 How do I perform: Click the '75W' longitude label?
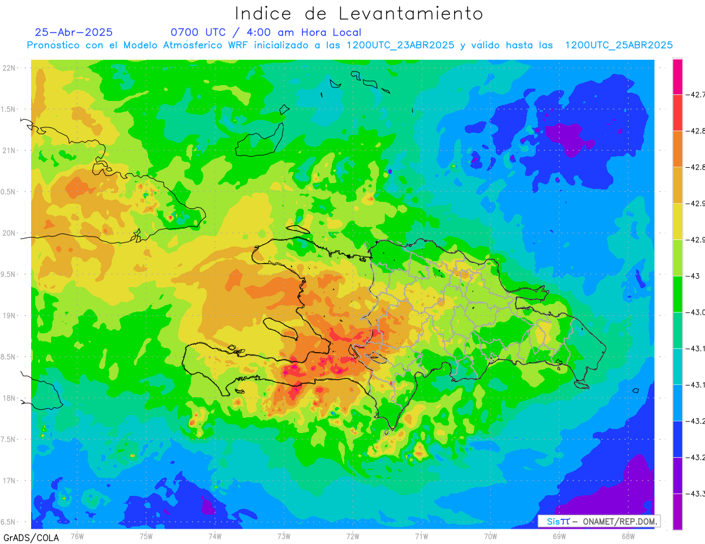pos(146,536)
